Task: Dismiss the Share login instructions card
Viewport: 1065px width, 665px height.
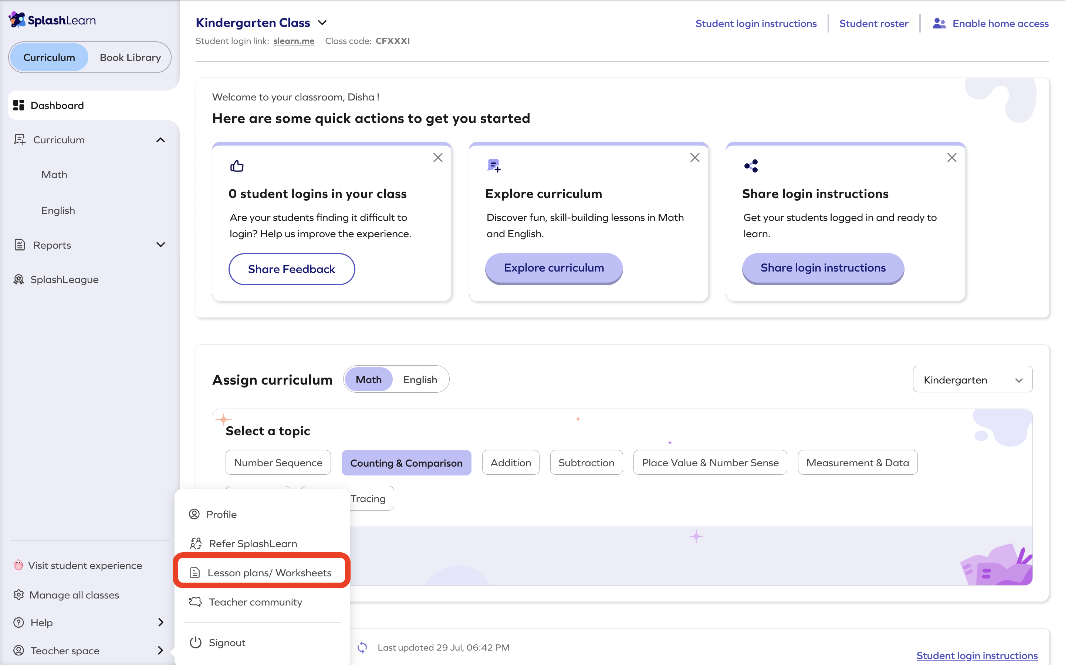Action: pos(952,157)
